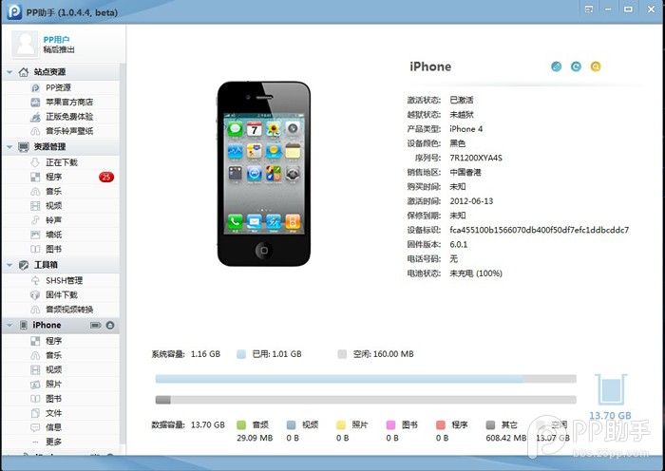Image resolution: width=665 pixels, height=471 pixels.
Task: Click the gray 其它 legend swatch
Action: pyautogui.click(x=490, y=424)
